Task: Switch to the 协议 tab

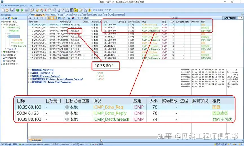Action: pyautogui.click(x=47, y=14)
